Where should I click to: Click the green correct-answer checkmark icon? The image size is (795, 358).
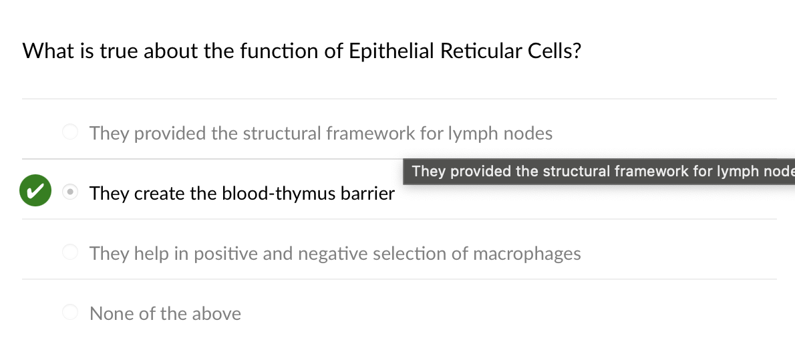pyautogui.click(x=35, y=191)
